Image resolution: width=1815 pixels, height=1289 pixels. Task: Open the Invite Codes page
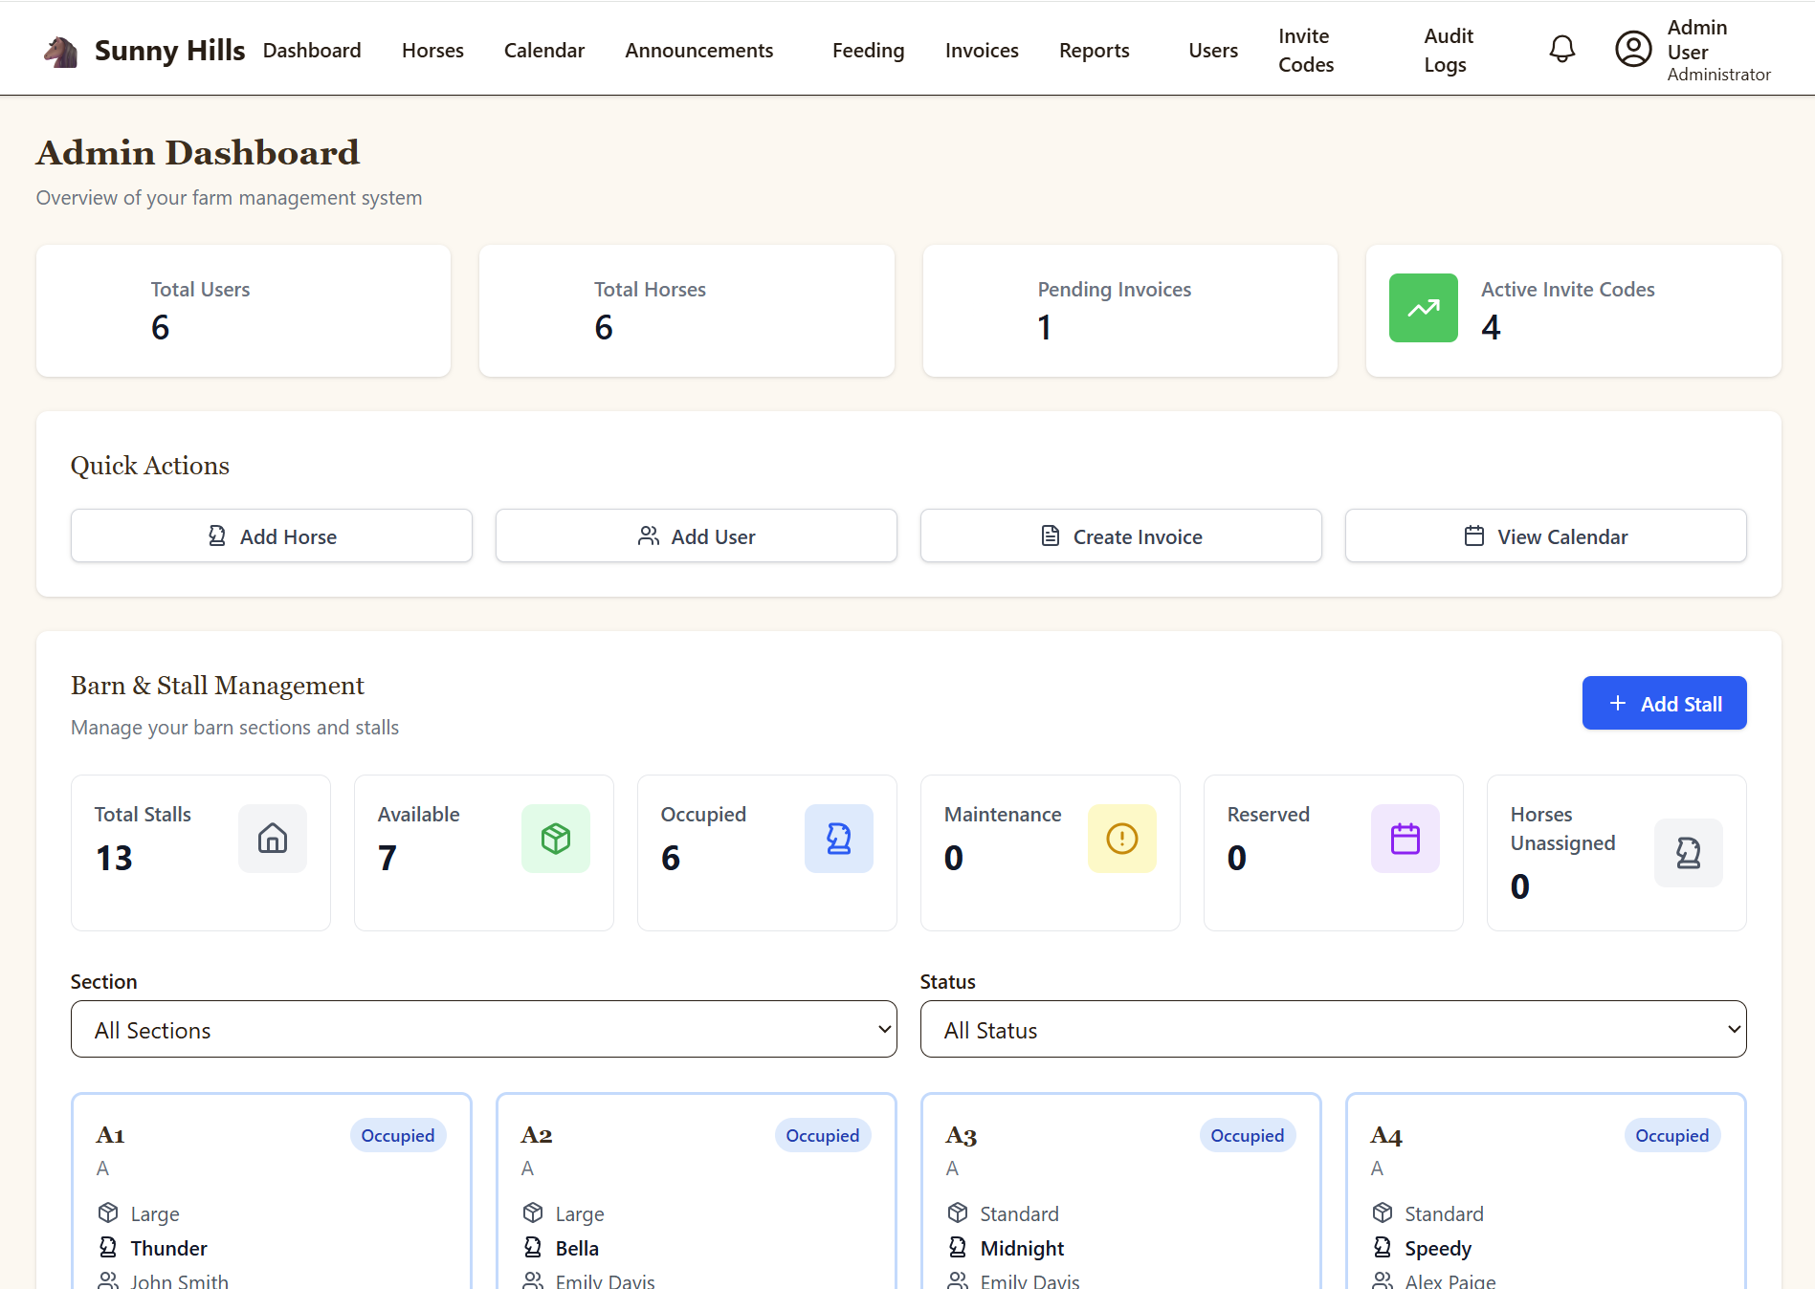point(1306,51)
